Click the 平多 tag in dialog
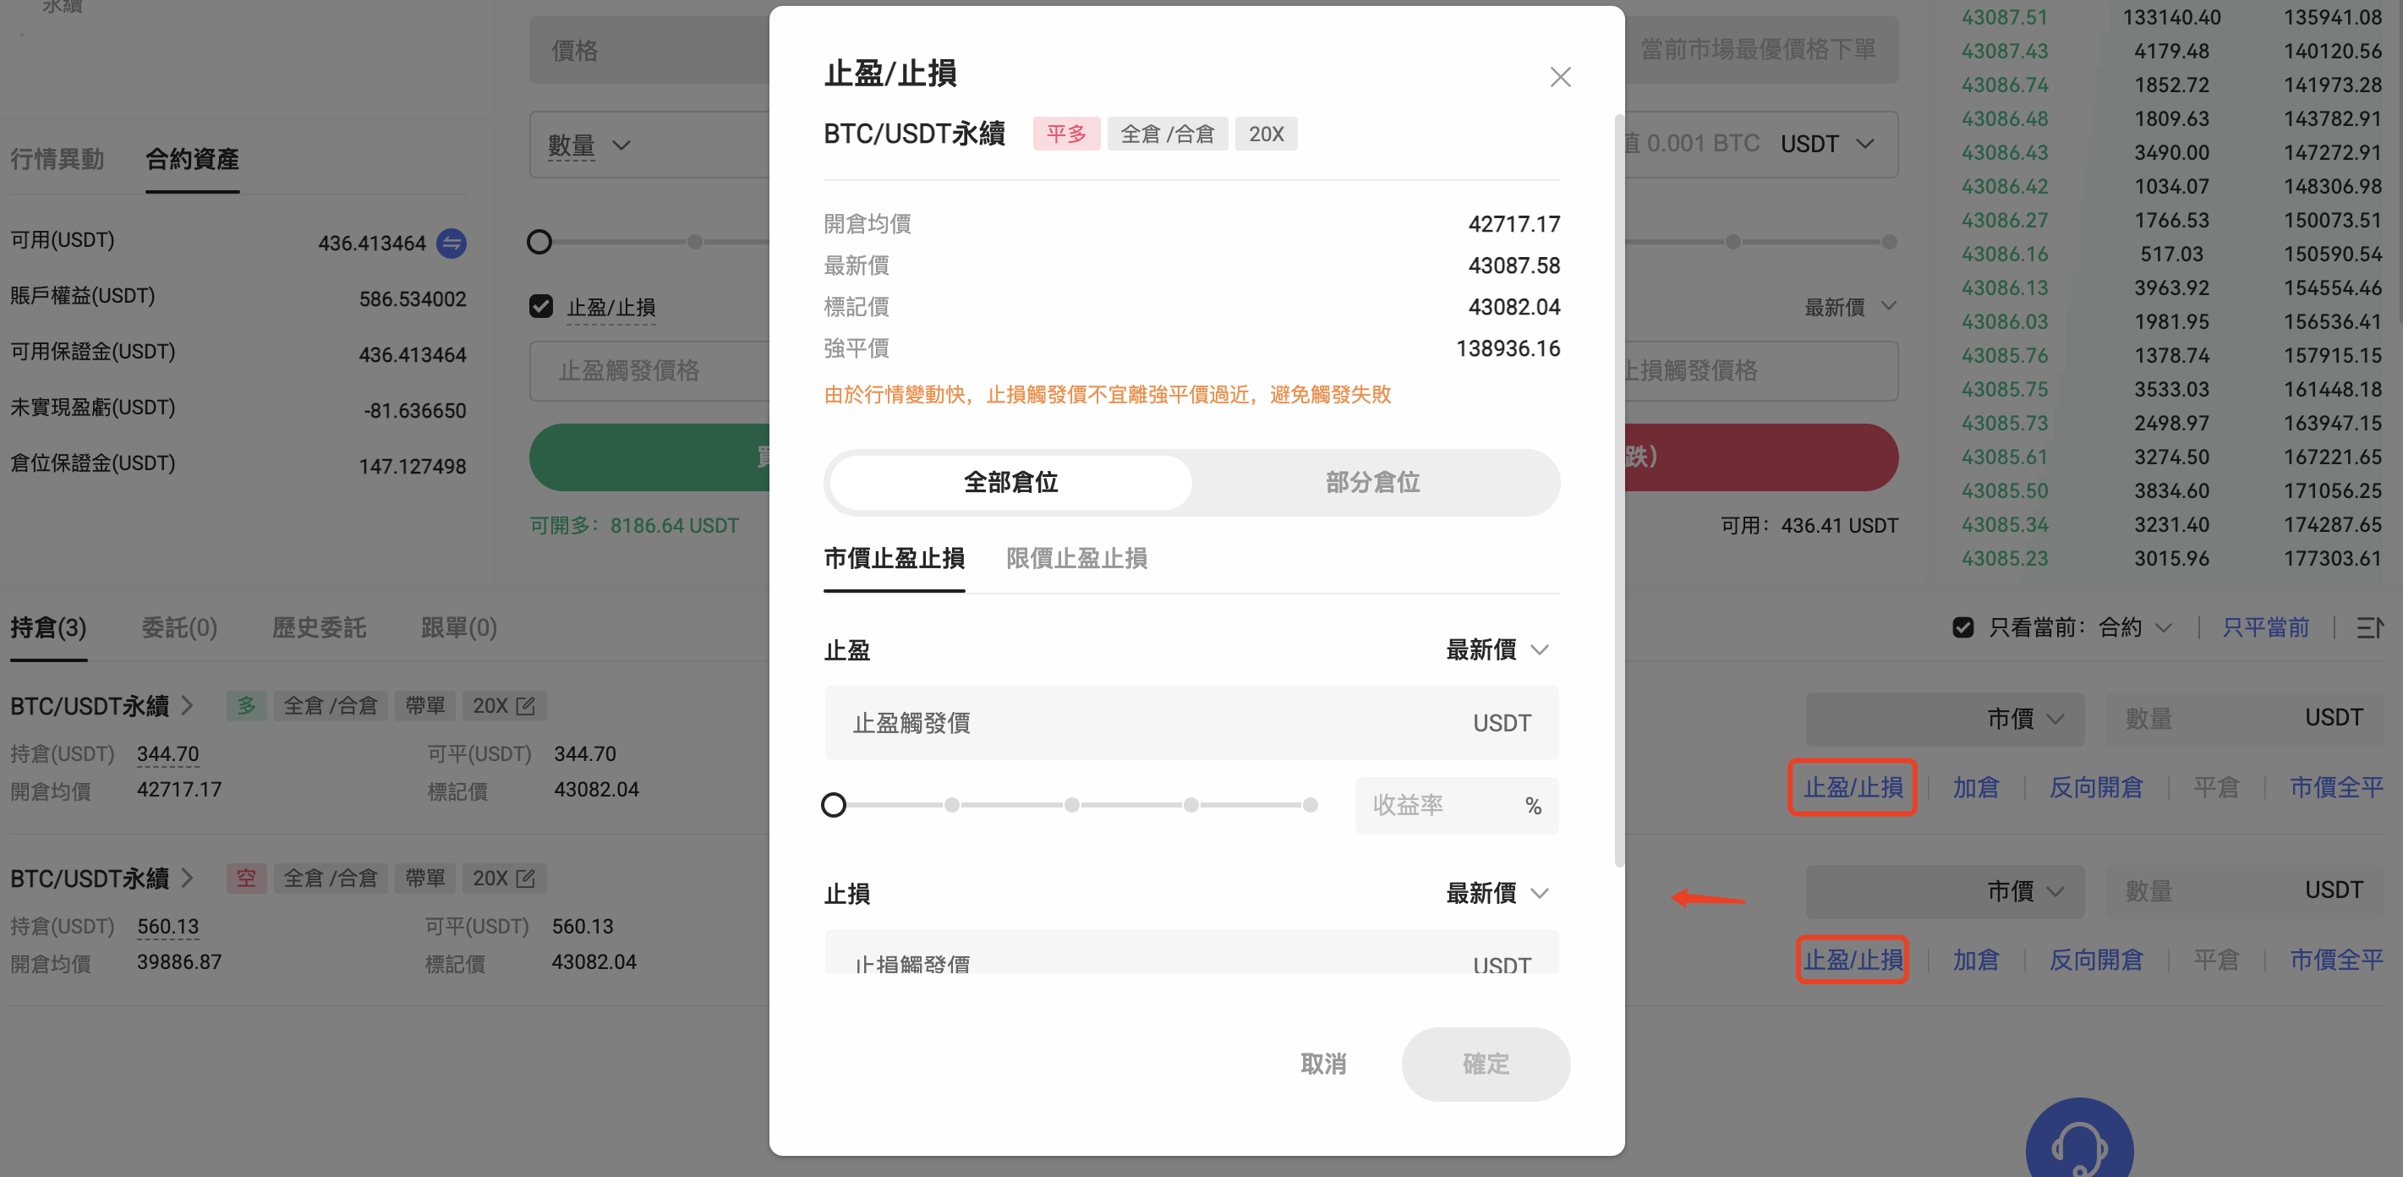2403x1177 pixels. tap(1066, 134)
